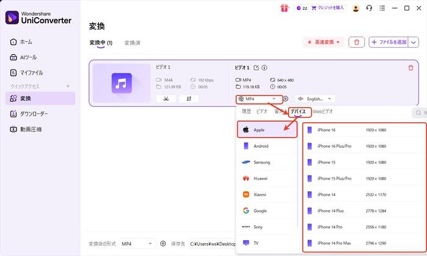Switch to デバイス format tab

(298, 112)
